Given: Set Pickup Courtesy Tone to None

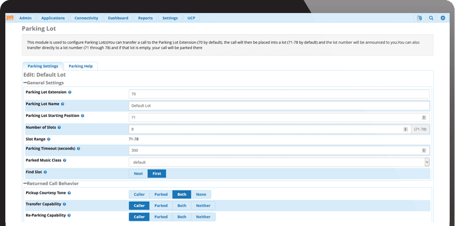Looking at the screenshot, I should click(201, 194).
